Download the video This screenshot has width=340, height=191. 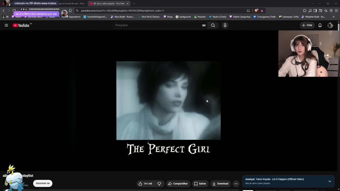(x=220, y=184)
